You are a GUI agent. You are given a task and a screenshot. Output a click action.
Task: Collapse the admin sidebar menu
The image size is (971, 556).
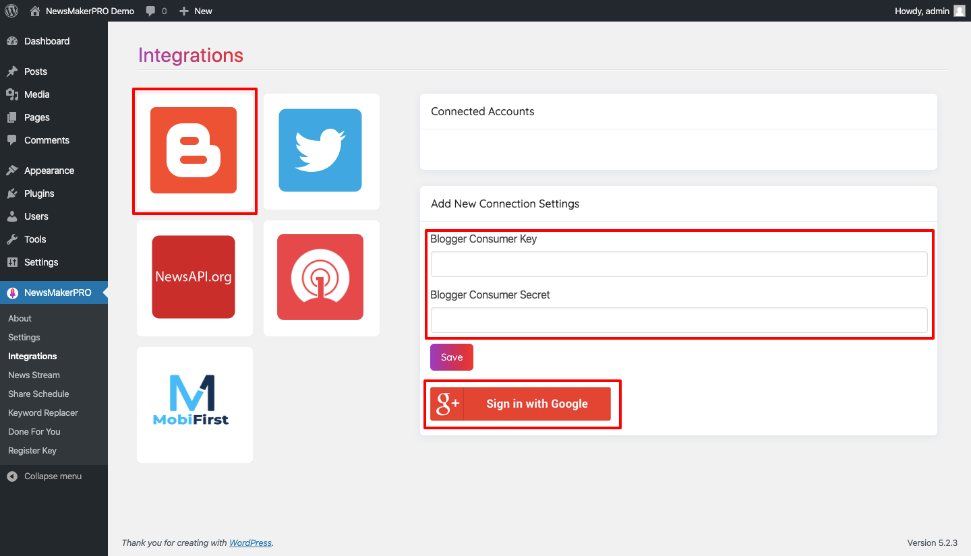[x=54, y=476]
